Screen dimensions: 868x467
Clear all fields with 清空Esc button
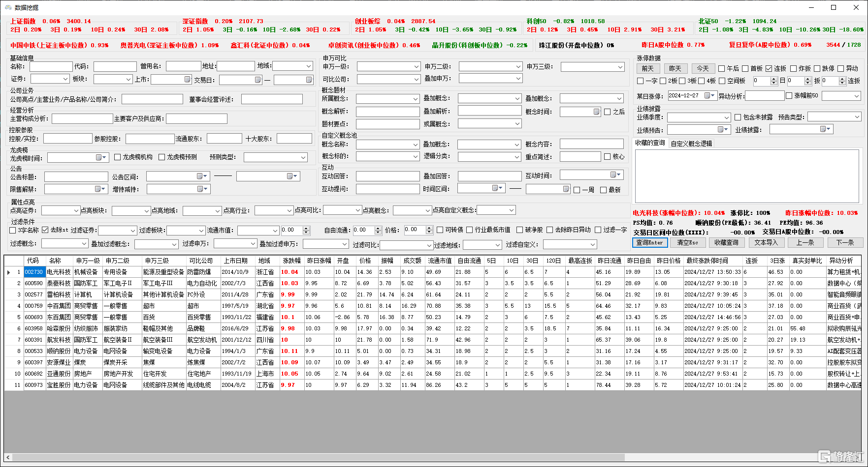point(687,242)
